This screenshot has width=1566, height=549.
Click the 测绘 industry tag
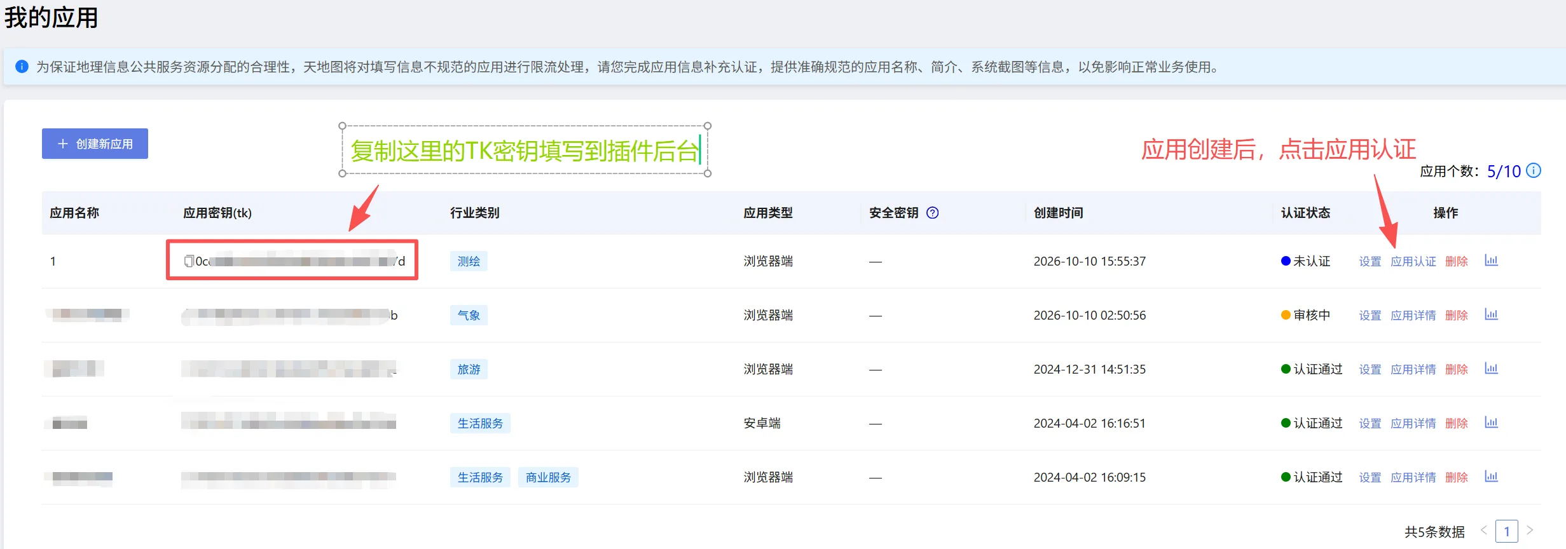(469, 261)
